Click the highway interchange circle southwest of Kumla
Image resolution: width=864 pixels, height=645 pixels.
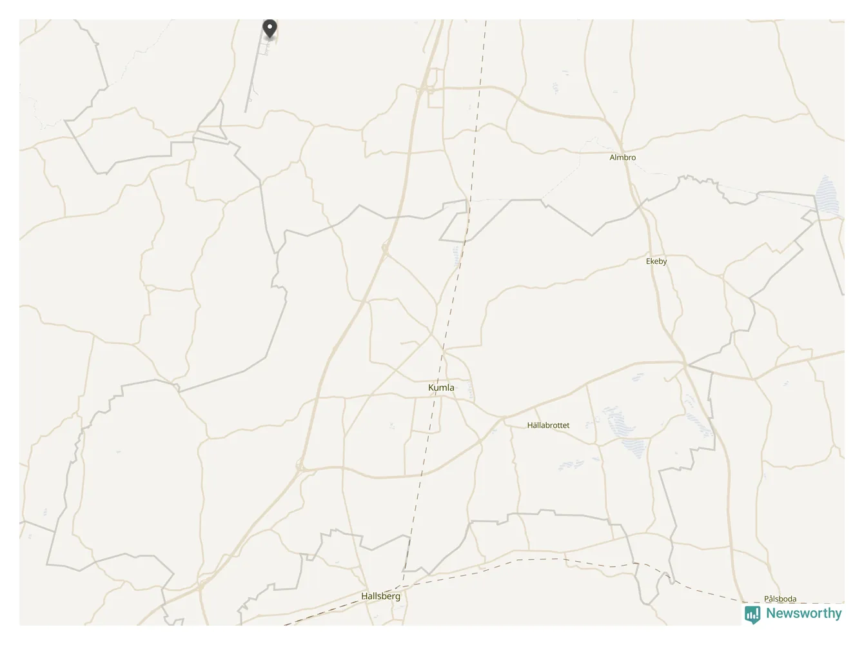[300, 465]
